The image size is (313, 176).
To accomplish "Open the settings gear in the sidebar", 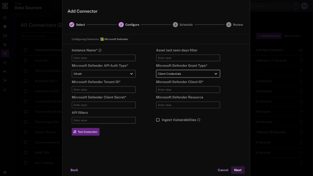I will (x=5, y=172).
